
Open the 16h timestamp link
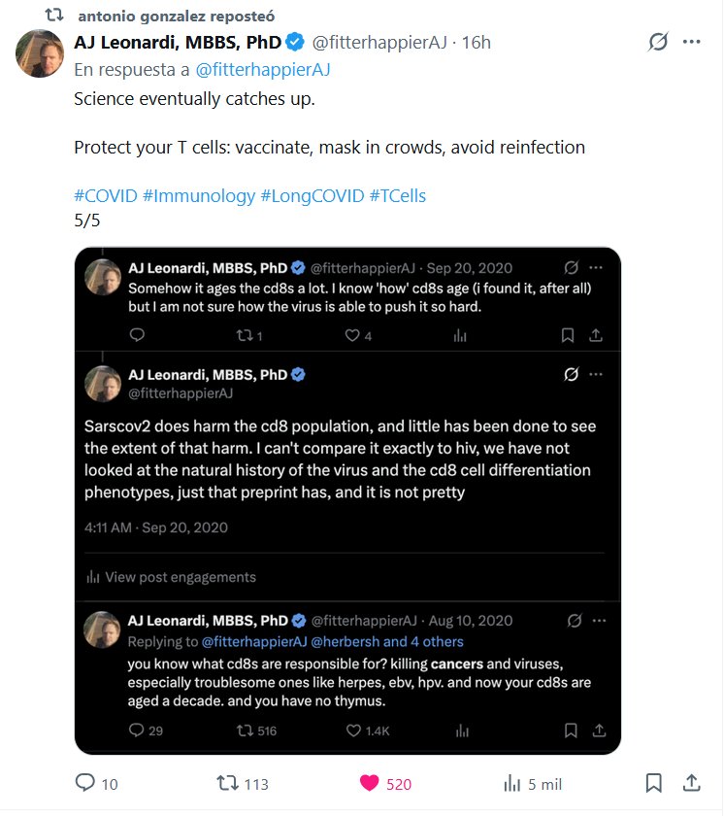(x=477, y=42)
